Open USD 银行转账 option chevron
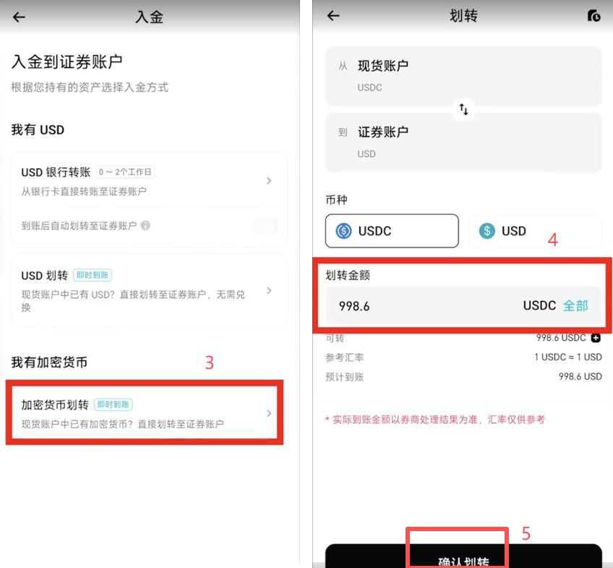The width and height of the screenshot is (613, 568). [269, 181]
